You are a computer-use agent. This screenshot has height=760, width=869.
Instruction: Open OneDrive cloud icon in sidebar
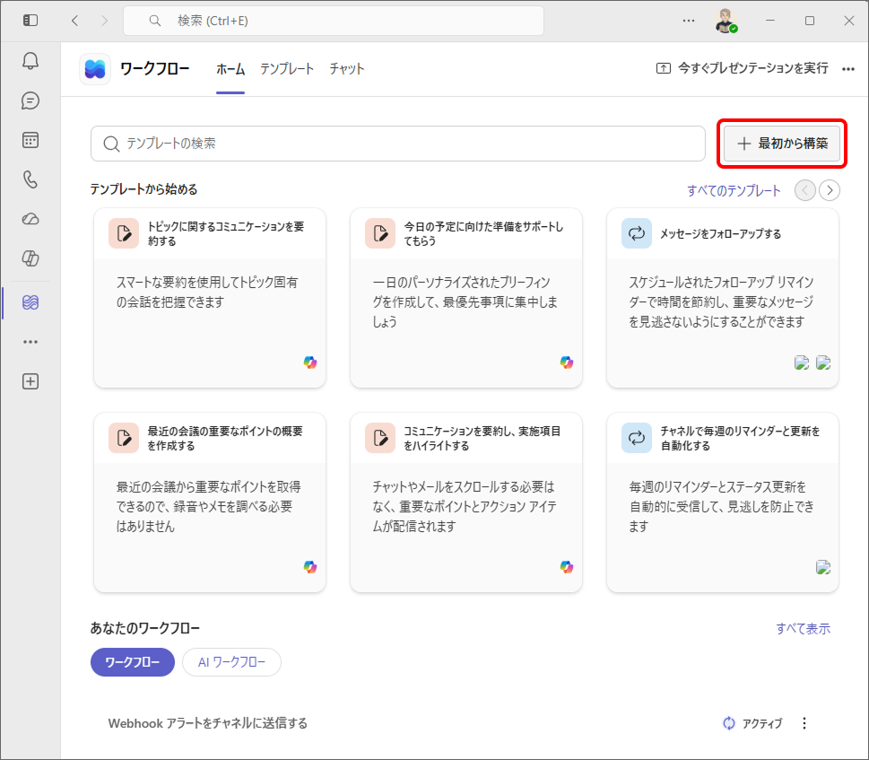[30, 219]
